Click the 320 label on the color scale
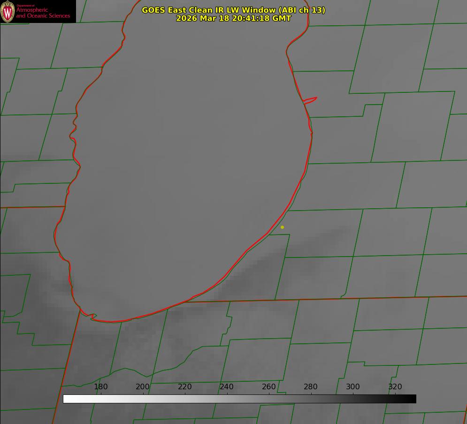Viewport: 467px width, 424px height. pos(395,387)
